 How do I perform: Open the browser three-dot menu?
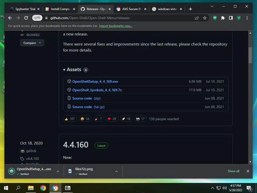pyautogui.click(x=247, y=18)
